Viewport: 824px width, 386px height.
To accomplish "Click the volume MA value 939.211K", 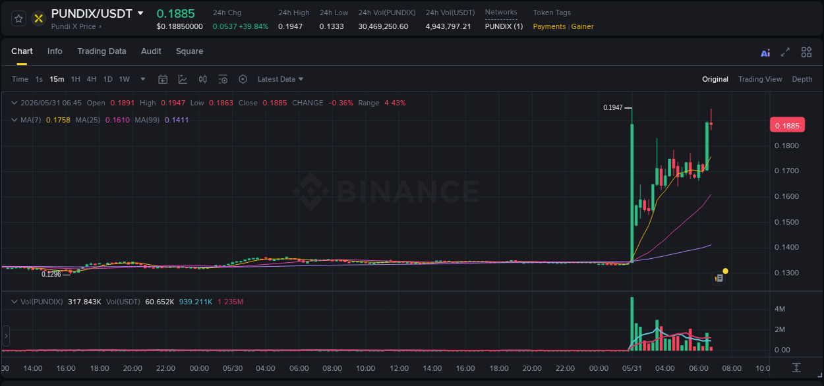I will point(196,302).
